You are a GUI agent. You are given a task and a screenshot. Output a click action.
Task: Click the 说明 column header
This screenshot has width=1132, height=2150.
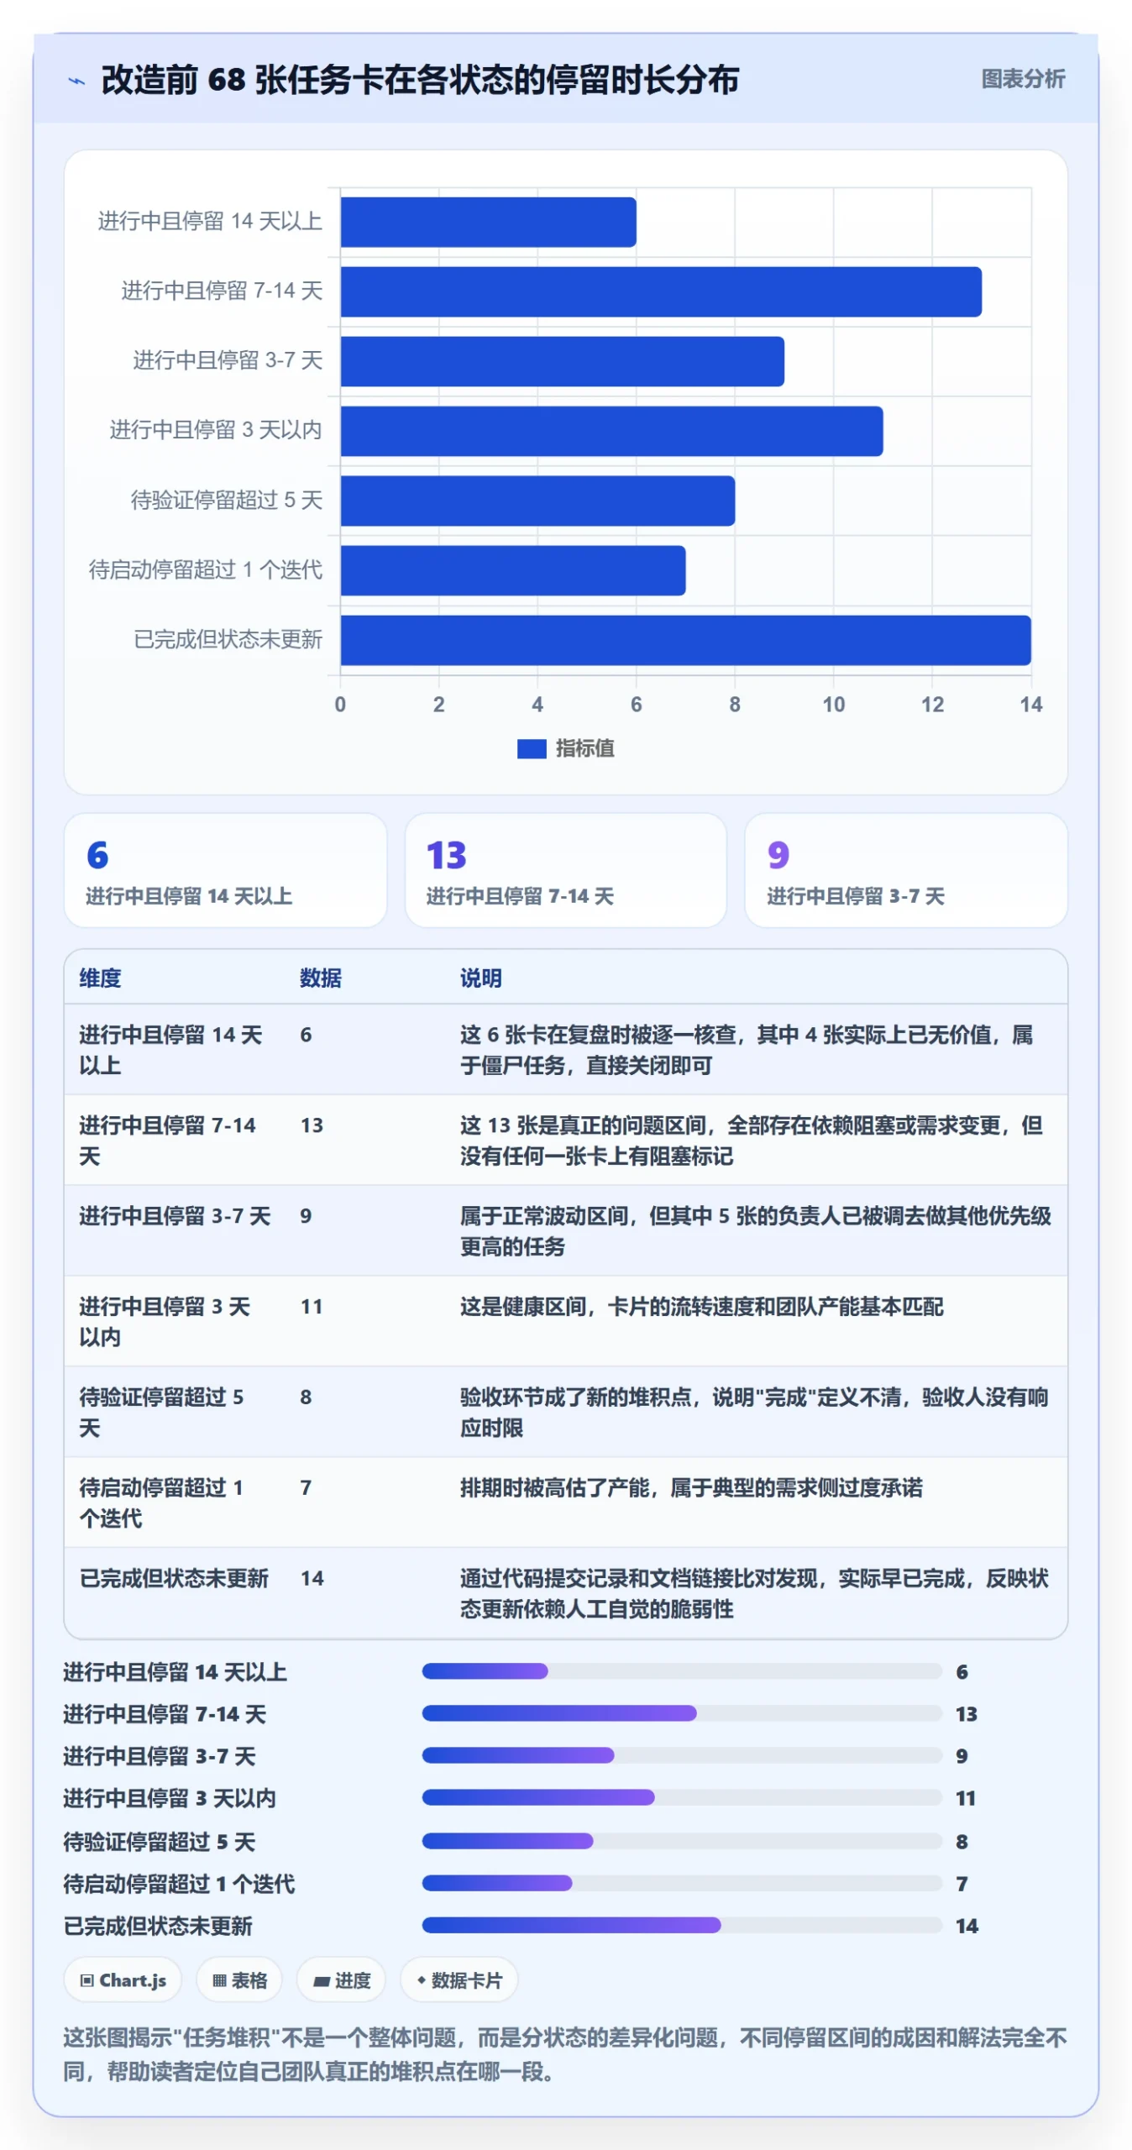click(480, 978)
